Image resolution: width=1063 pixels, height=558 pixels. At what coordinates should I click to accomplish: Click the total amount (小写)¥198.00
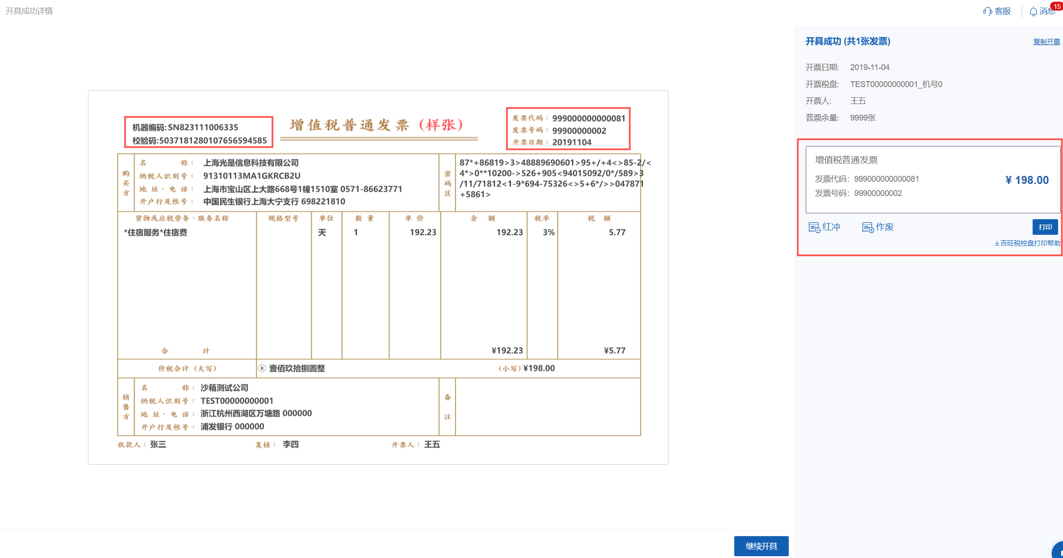tap(526, 368)
